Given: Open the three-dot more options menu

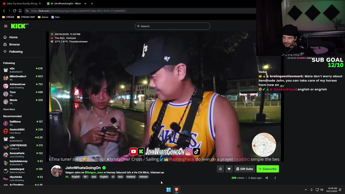Looking at the screenshot, I should (x=275, y=178).
